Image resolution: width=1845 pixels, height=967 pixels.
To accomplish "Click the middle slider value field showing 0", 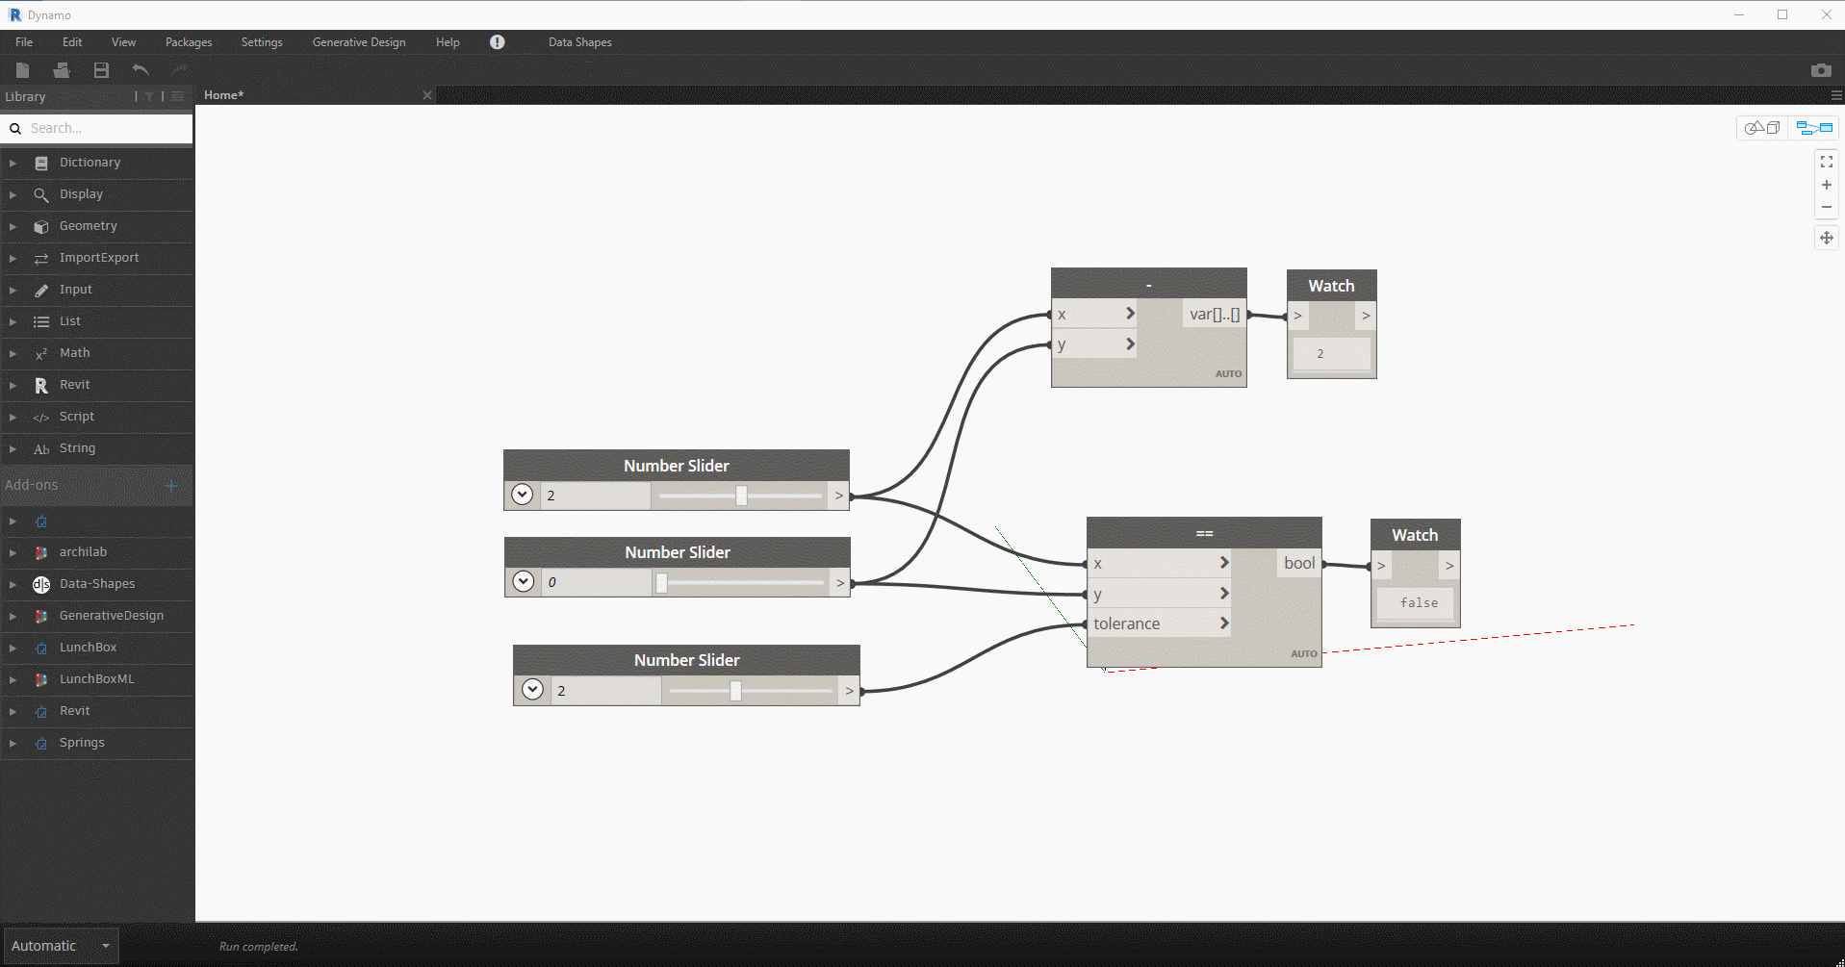I will tap(597, 582).
